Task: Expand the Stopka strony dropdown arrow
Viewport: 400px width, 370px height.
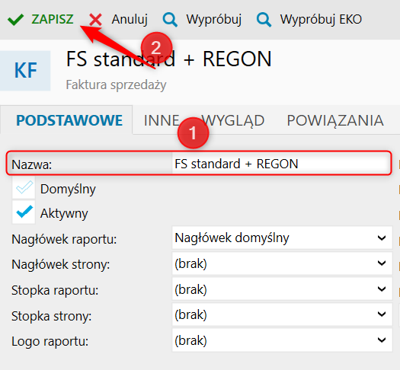Action: pos(382,314)
